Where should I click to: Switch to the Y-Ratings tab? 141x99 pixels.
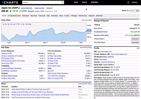[x=74, y=16]
